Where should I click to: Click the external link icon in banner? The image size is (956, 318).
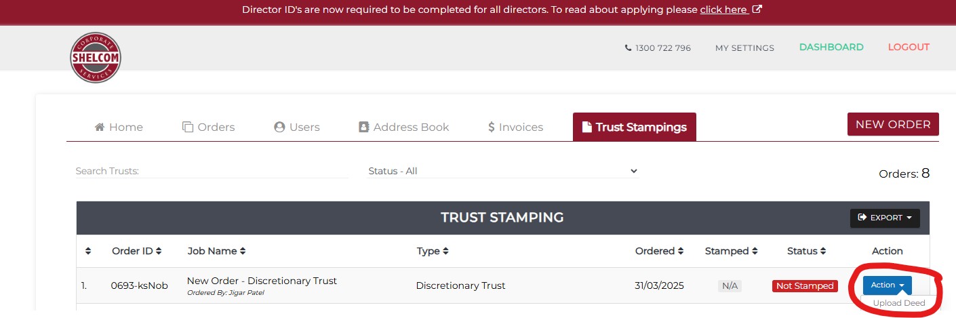pyautogui.click(x=757, y=9)
